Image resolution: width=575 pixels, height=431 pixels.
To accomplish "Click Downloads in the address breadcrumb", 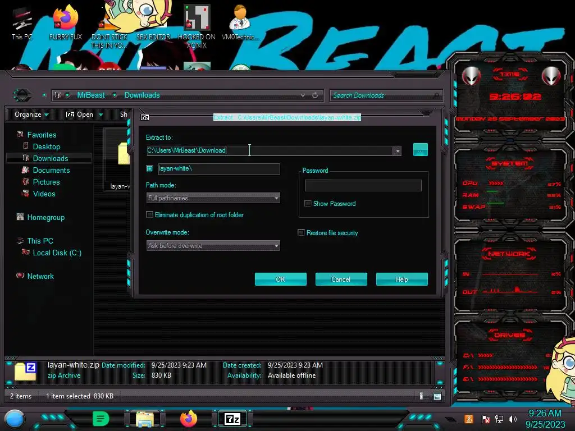I will (x=142, y=95).
